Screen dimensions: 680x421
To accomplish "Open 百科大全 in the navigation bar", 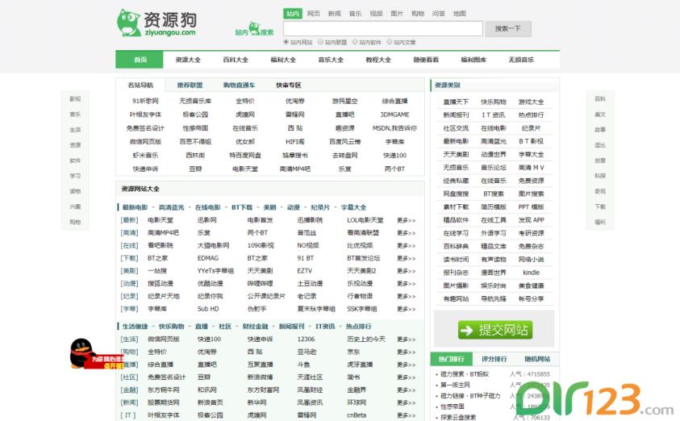I will pos(236,60).
